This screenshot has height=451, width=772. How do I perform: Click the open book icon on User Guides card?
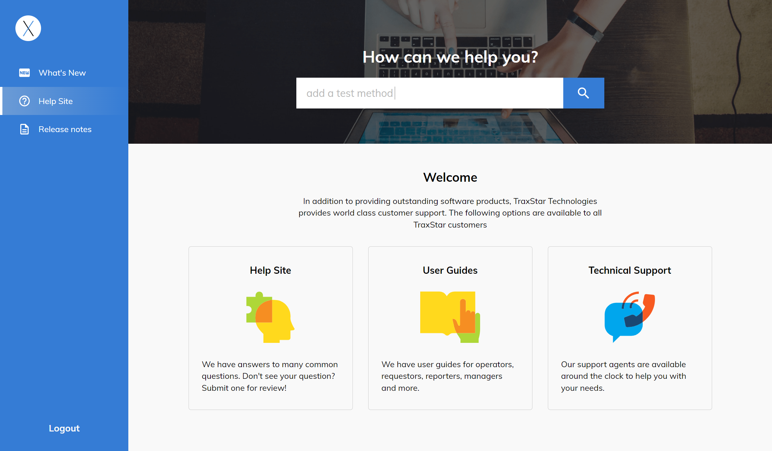click(x=450, y=317)
